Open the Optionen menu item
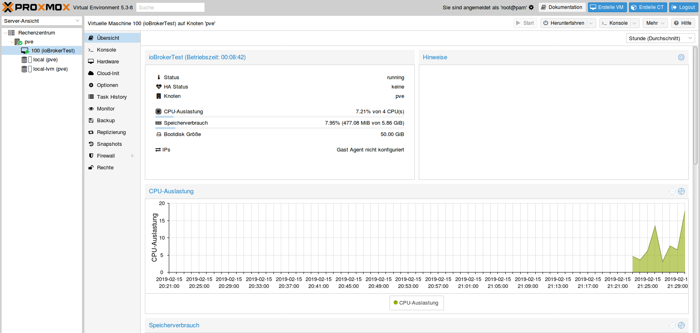Viewport: 700px width, 333px height. 112,85
